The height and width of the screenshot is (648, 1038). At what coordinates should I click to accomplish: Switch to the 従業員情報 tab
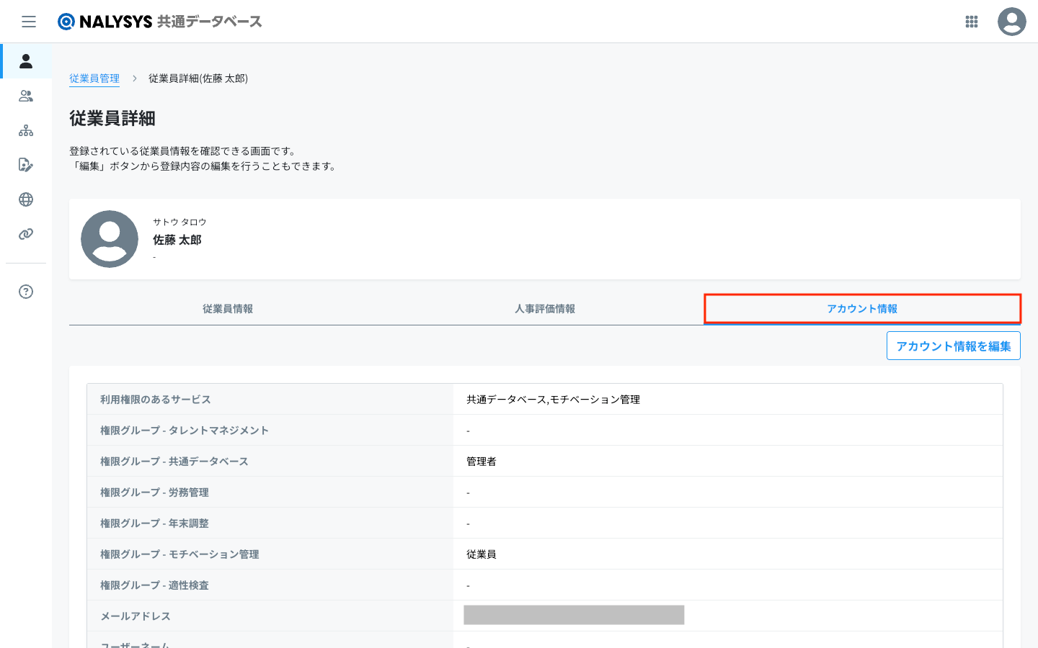pos(227,309)
